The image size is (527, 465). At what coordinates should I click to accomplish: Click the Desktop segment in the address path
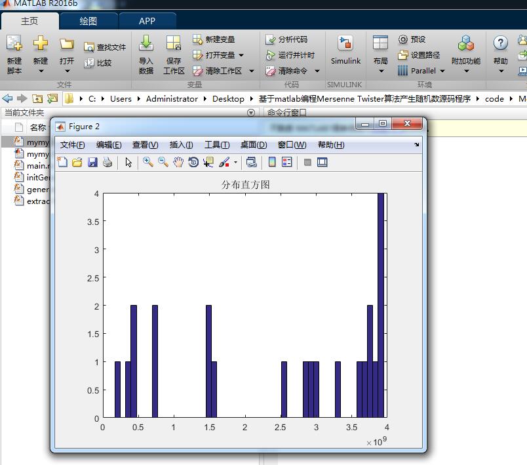228,99
